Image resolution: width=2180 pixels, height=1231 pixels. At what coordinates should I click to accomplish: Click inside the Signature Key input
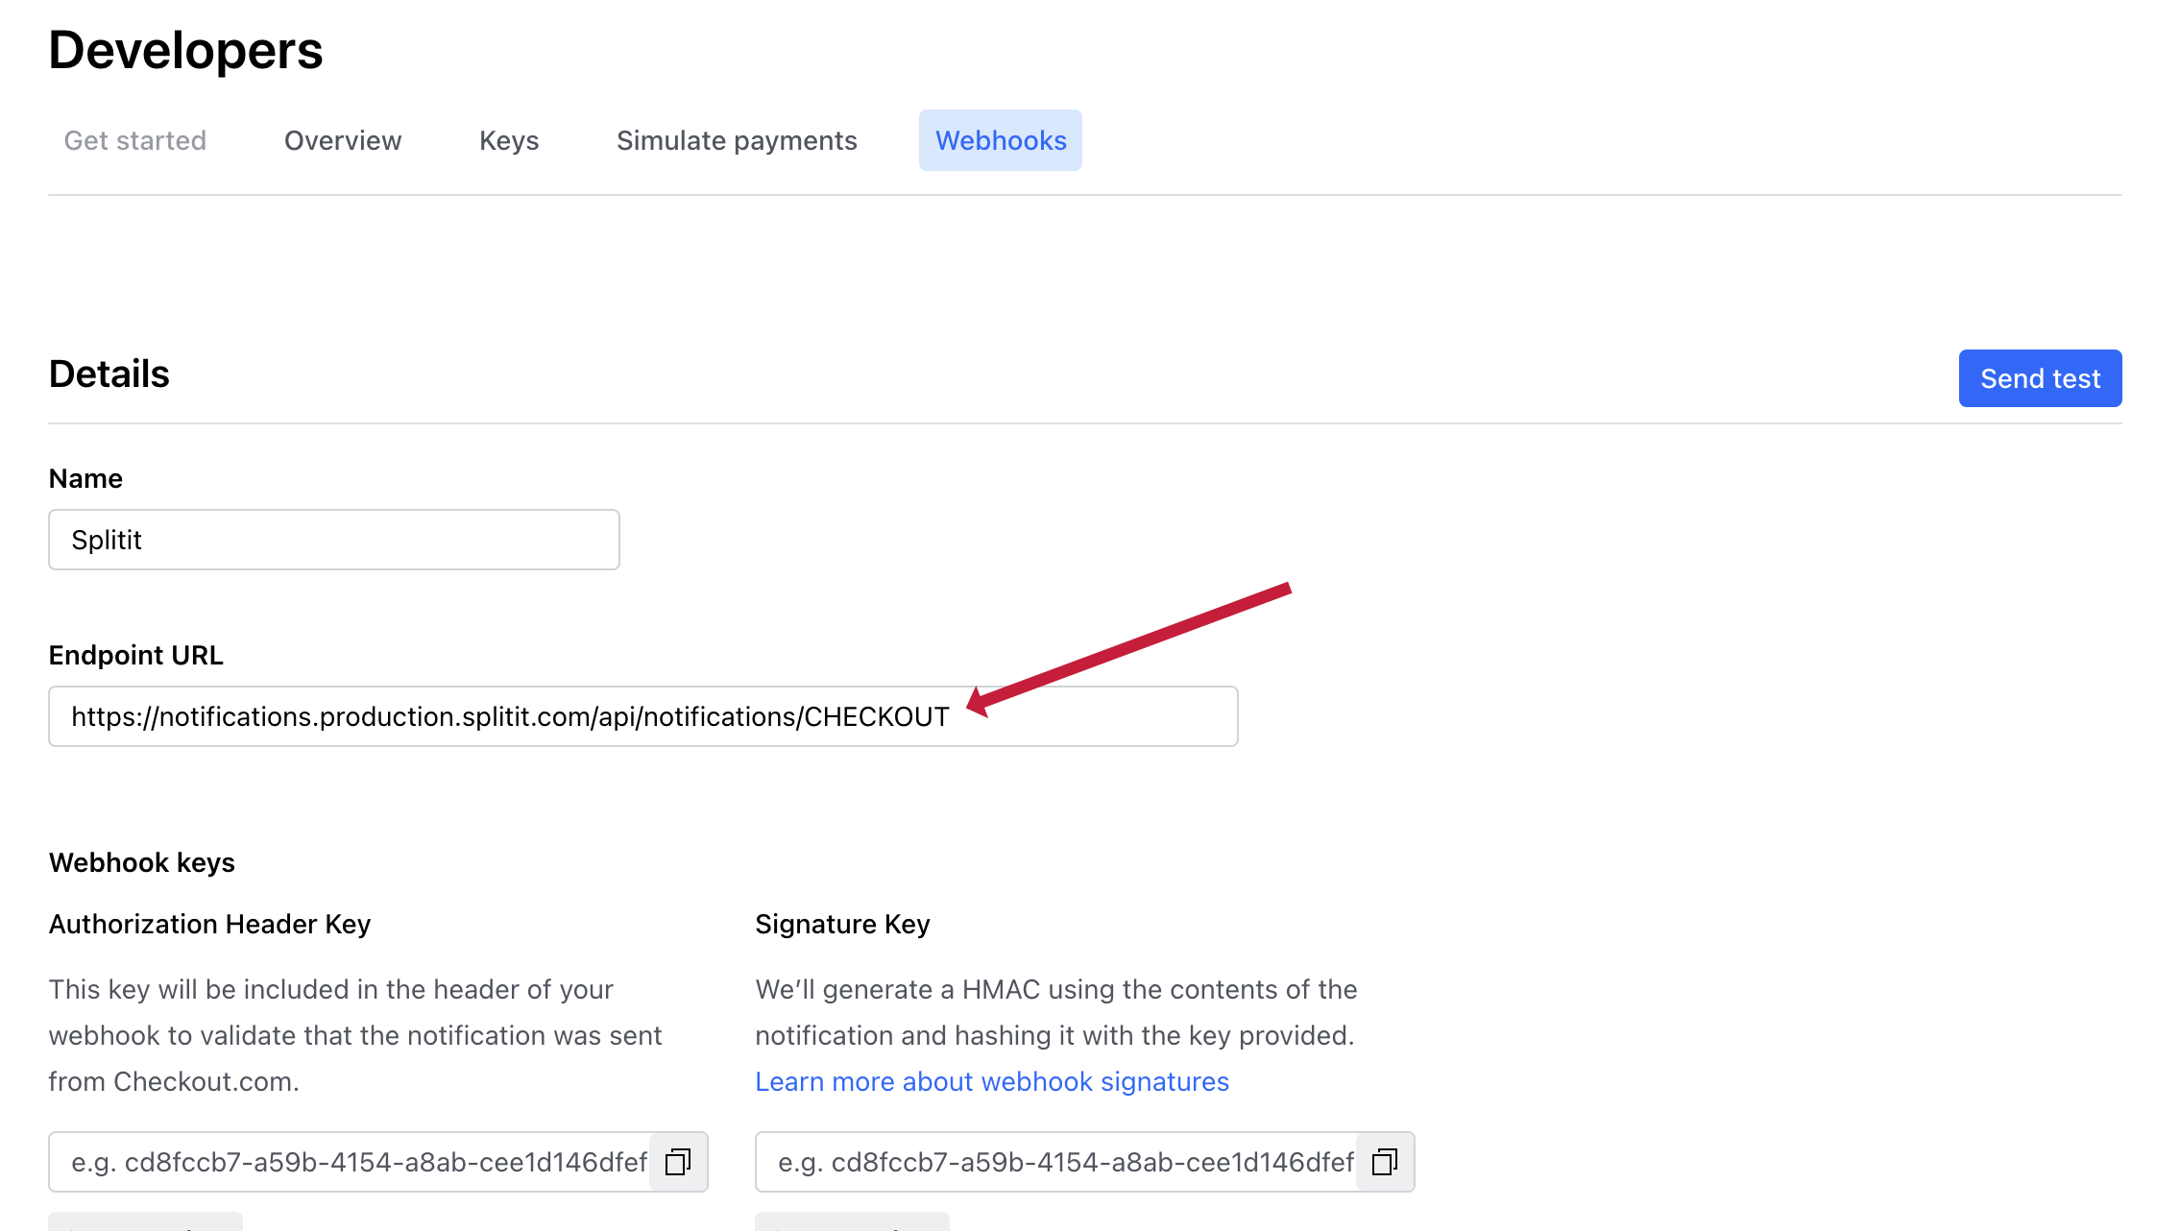pos(1056,1162)
